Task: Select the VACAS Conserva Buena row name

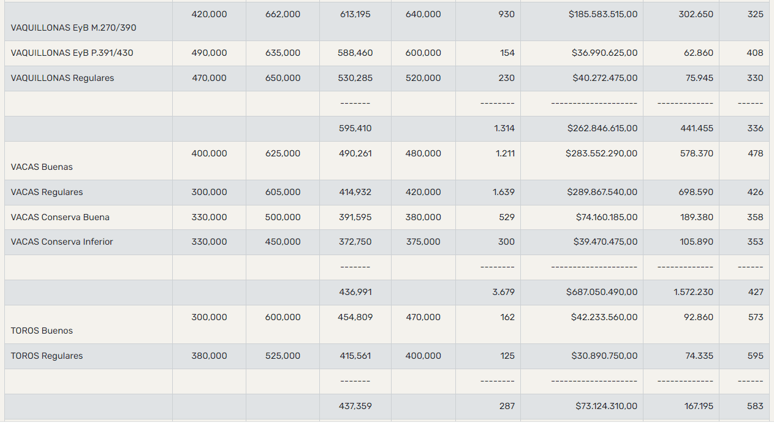Action: [60, 218]
